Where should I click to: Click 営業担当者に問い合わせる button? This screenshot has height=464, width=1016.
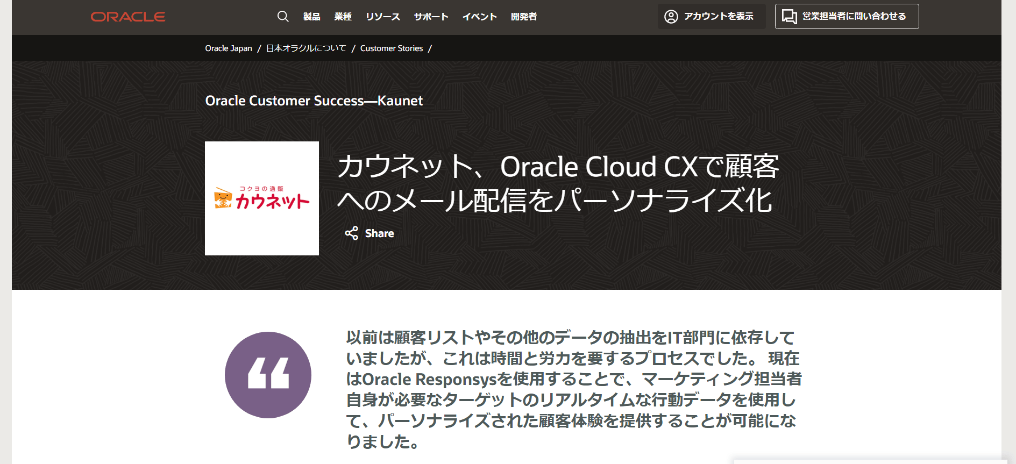[847, 17]
